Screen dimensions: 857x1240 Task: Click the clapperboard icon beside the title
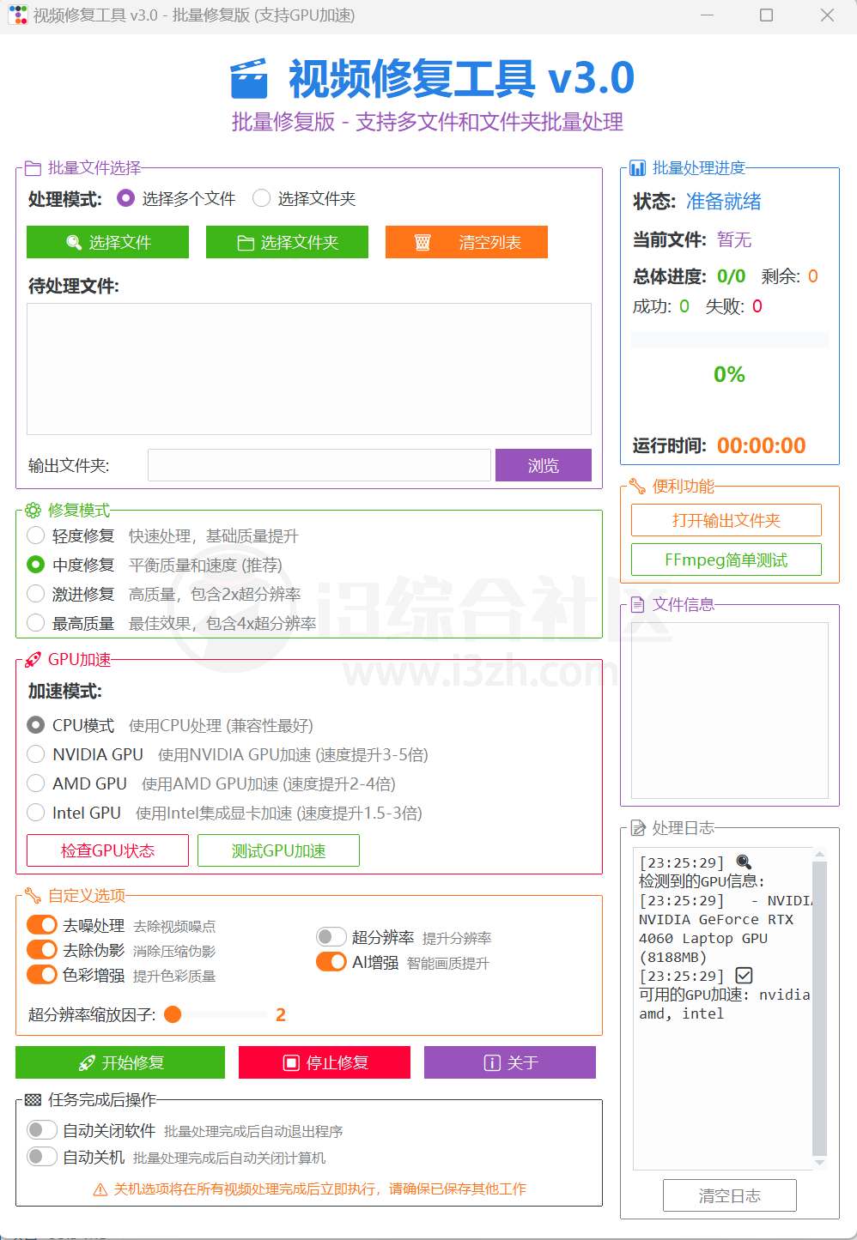tap(249, 79)
